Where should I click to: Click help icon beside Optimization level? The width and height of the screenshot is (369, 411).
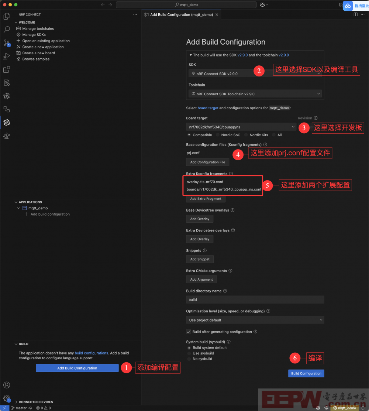click(x=268, y=311)
